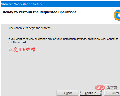Screen dimensions: 120x96
Task: Click the red 百度ID watermark text
Action: 22,50
